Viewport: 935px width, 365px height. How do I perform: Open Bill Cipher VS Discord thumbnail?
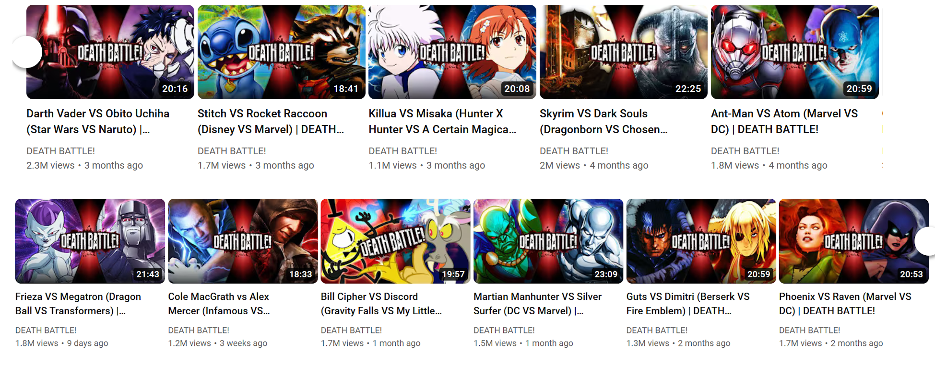(x=395, y=241)
